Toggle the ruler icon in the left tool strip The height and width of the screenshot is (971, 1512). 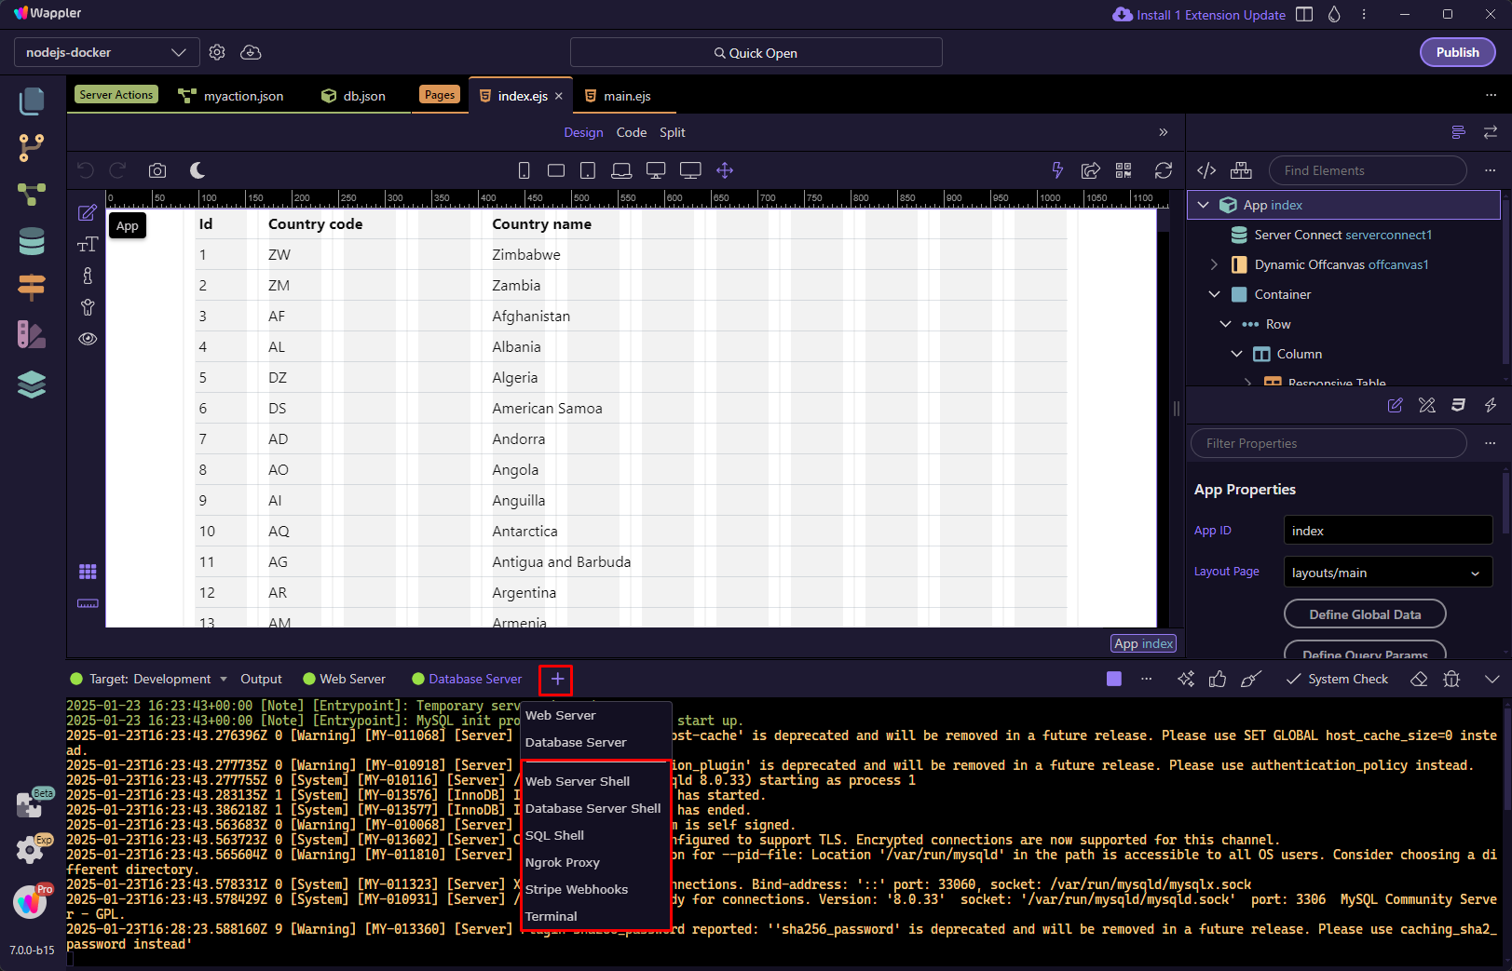88,603
